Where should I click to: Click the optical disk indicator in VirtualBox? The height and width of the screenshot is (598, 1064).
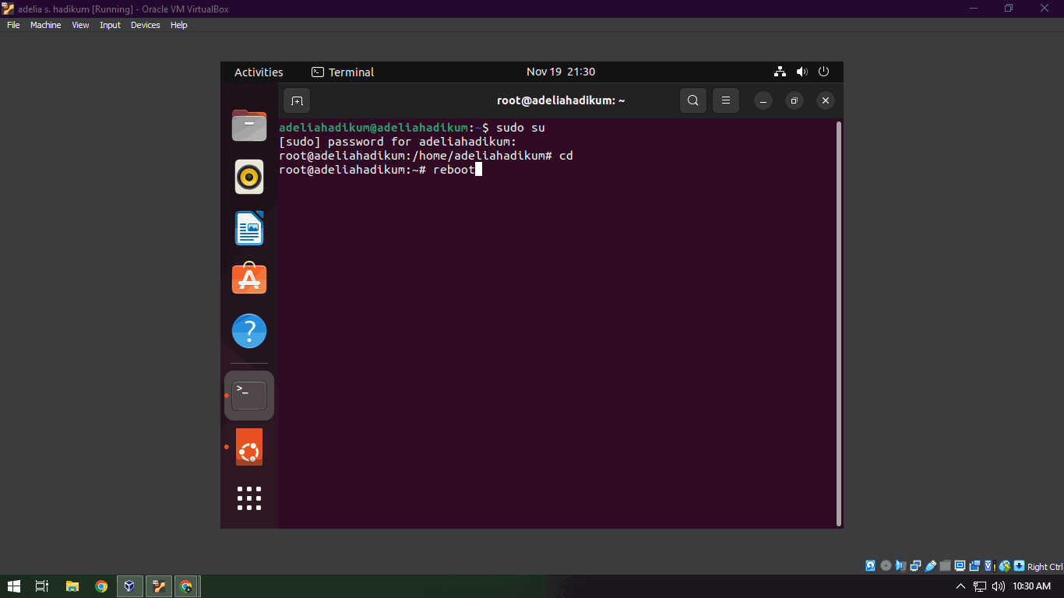(x=886, y=566)
